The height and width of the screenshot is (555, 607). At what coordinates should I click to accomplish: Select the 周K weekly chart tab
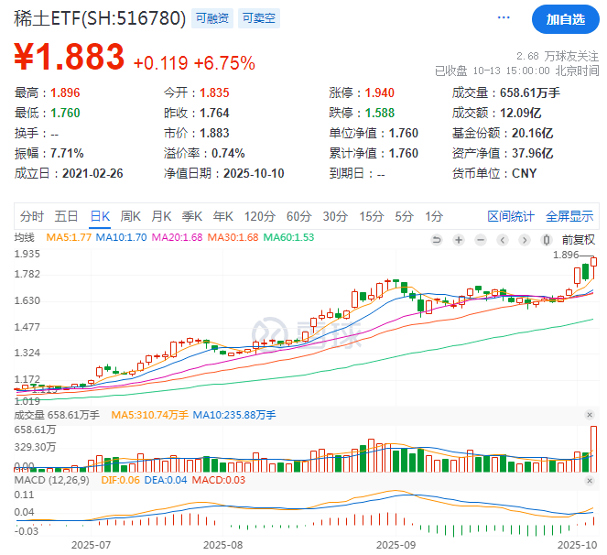[x=131, y=216]
